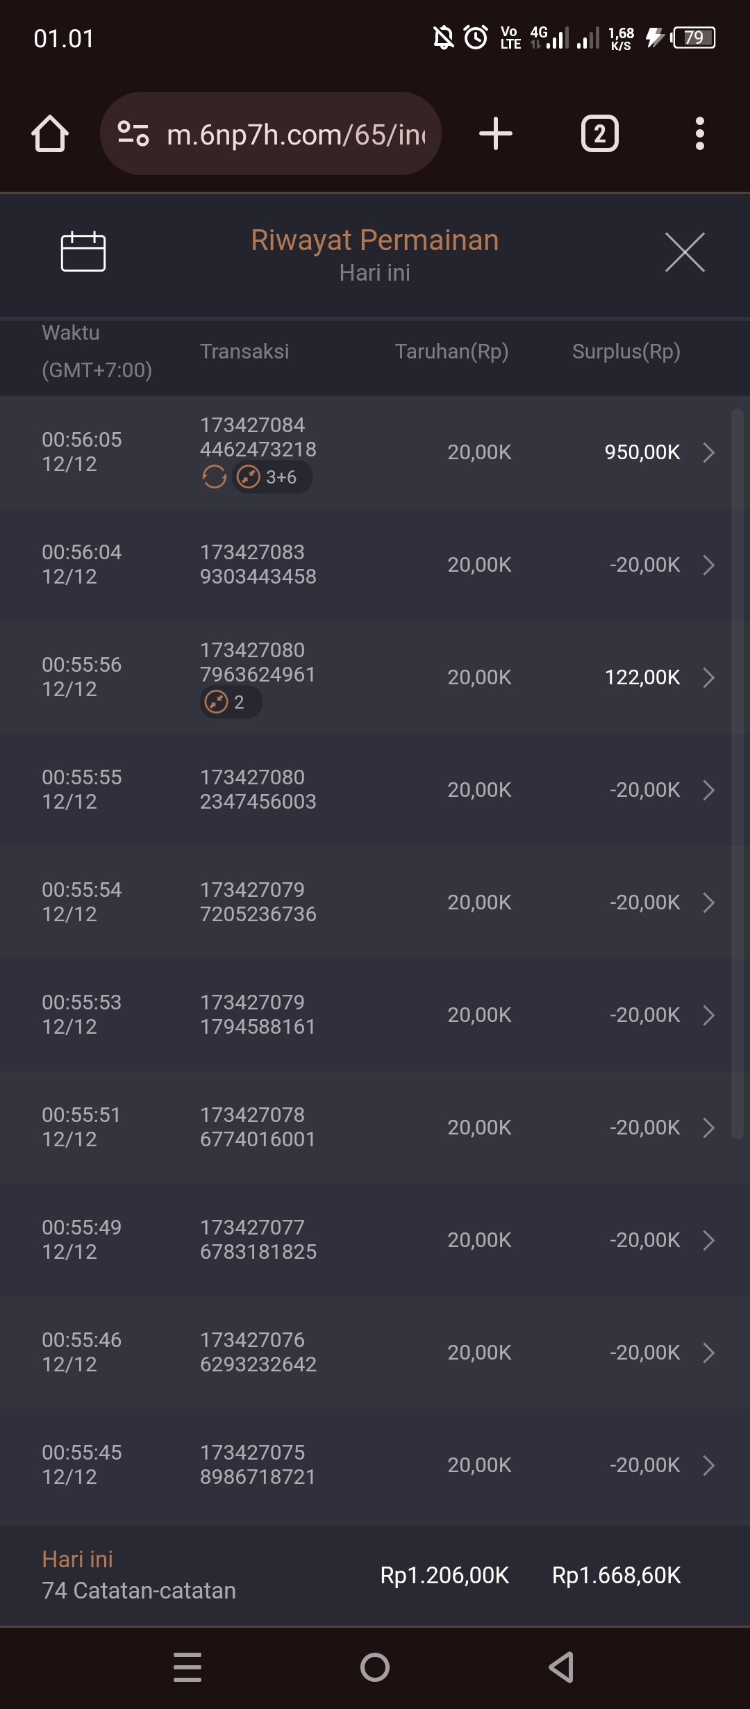Tap the browser home icon
750x1709 pixels.
click(x=50, y=133)
